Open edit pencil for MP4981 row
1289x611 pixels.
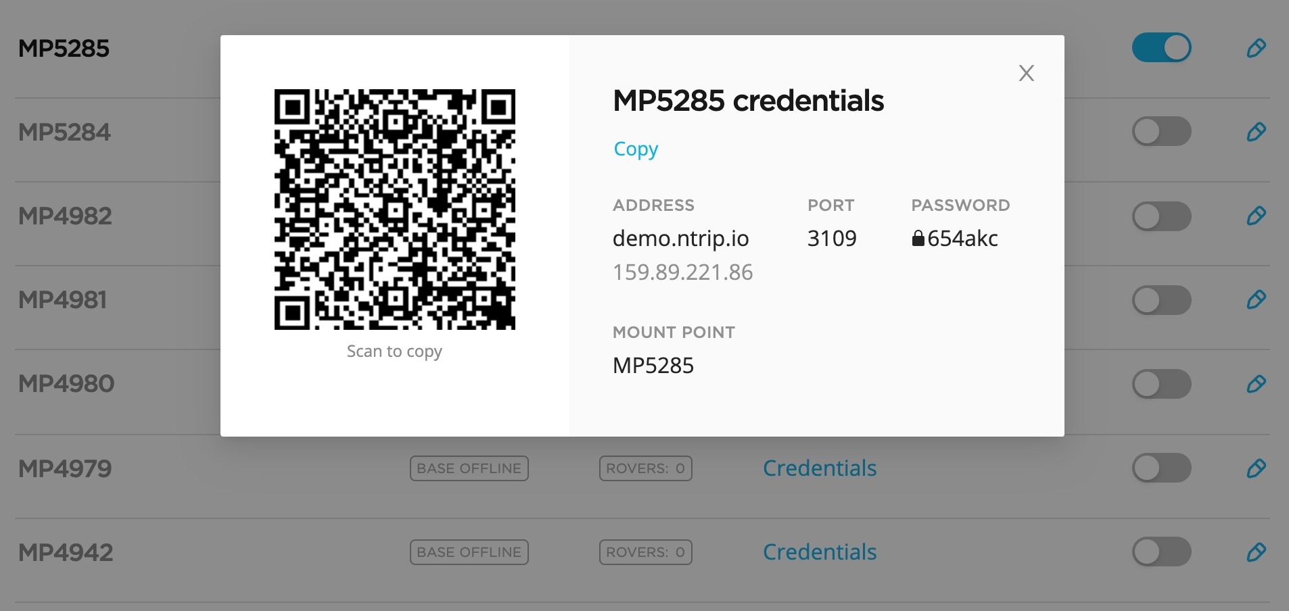click(x=1256, y=299)
